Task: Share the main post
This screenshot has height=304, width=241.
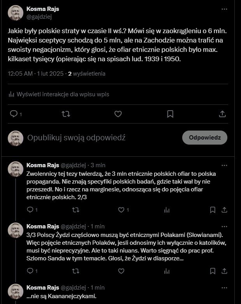Action: point(222,114)
